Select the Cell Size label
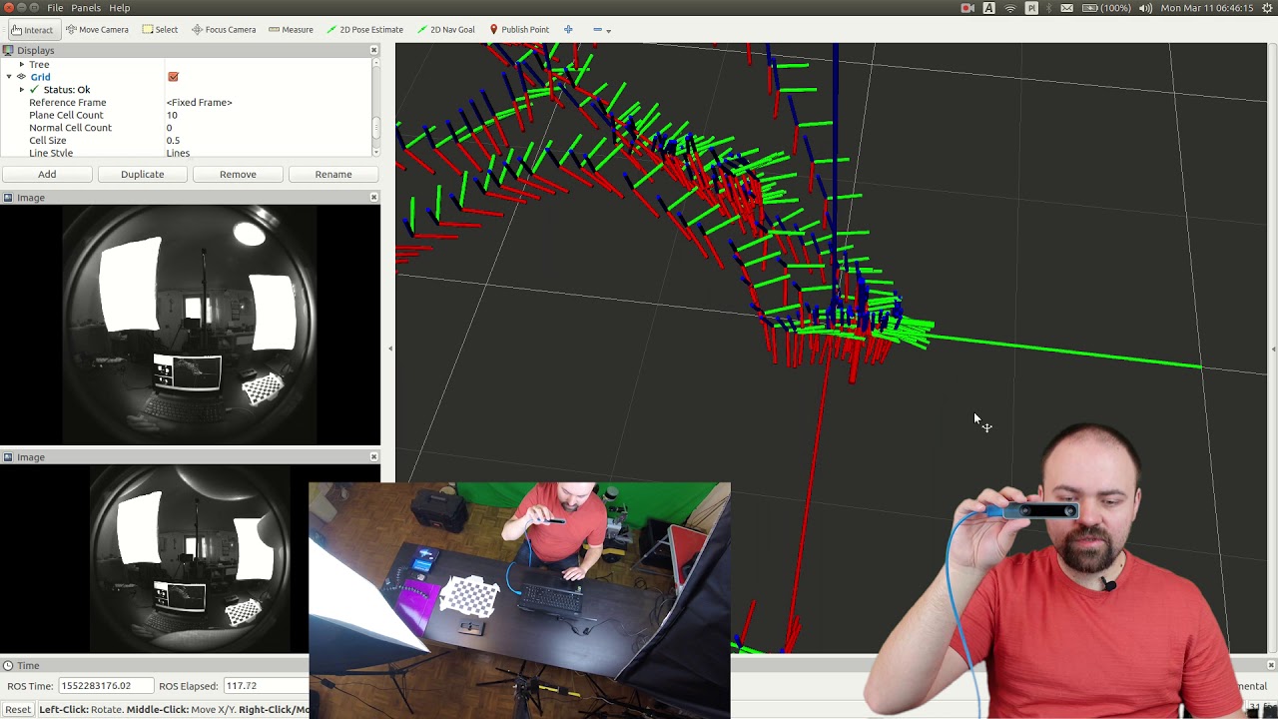Viewport: 1278px width, 719px height. pos(48,141)
